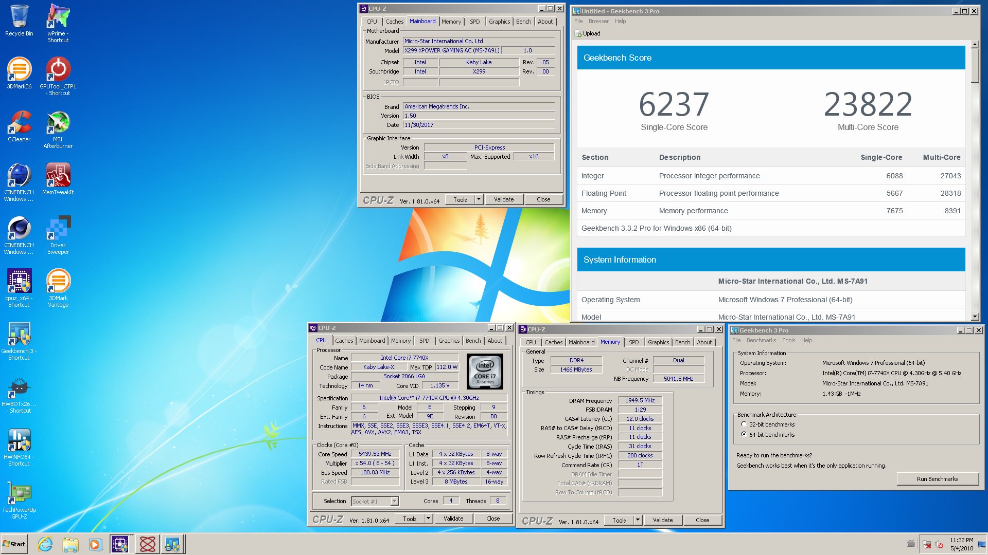Viewport: 988px width, 555px height.
Task: Open the TechPowerUp GPU-Z desktop icon
Action: click(19, 500)
